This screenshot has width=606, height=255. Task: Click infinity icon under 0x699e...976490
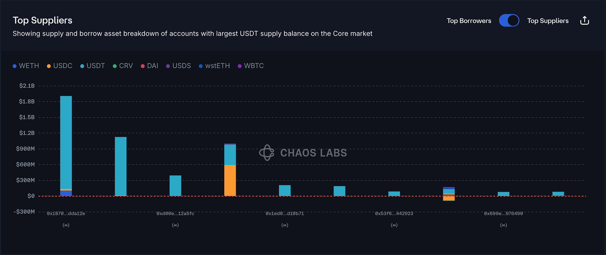coord(503,225)
